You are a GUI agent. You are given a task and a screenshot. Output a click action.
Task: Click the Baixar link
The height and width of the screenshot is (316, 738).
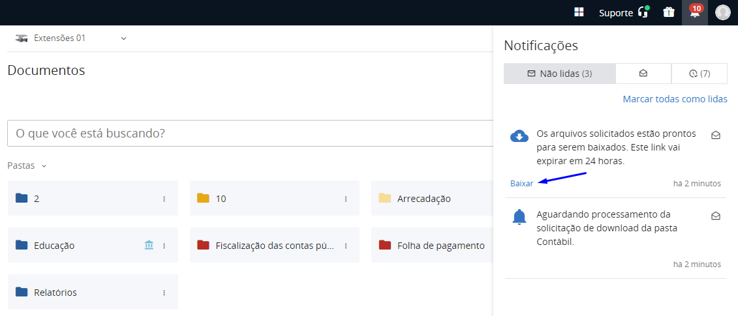pyautogui.click(x=521, y=184)
